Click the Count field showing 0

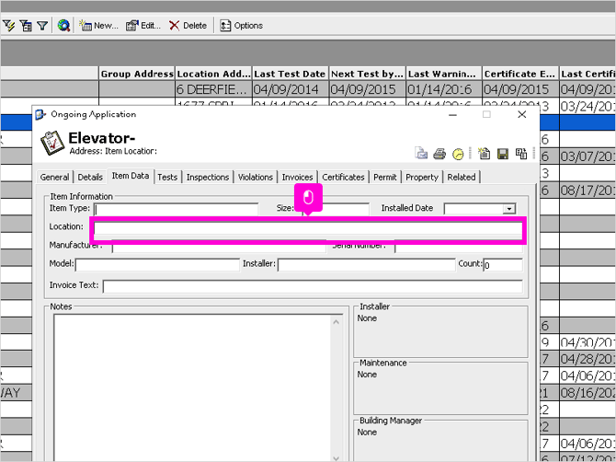(503, 265)
